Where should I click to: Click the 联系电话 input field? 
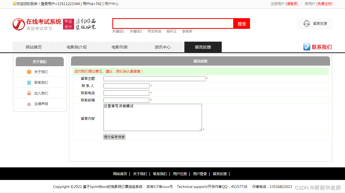[126, 93]
